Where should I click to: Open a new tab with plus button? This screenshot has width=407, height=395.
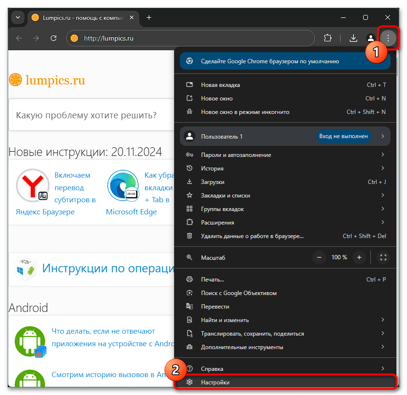click(x=149, y=17)
